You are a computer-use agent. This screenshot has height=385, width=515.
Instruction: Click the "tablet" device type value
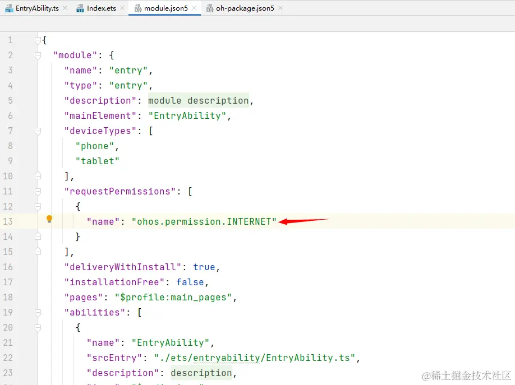pyautogui.click(x=98, y=161)
